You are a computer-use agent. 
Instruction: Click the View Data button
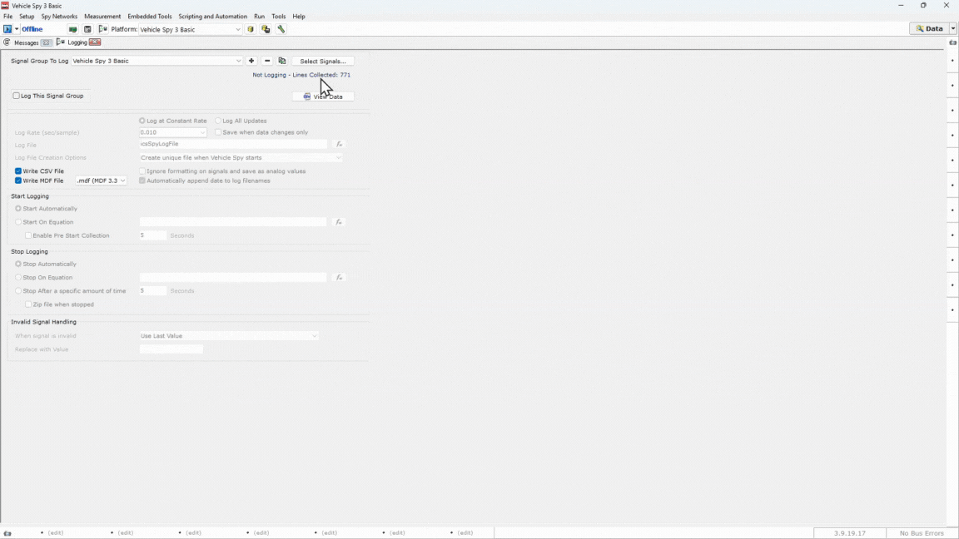(x=323, y=96)
